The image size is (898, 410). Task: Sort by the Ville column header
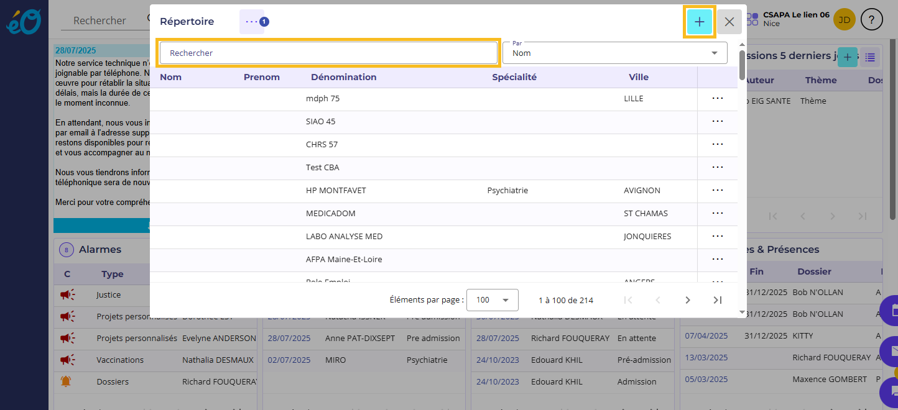638,77
